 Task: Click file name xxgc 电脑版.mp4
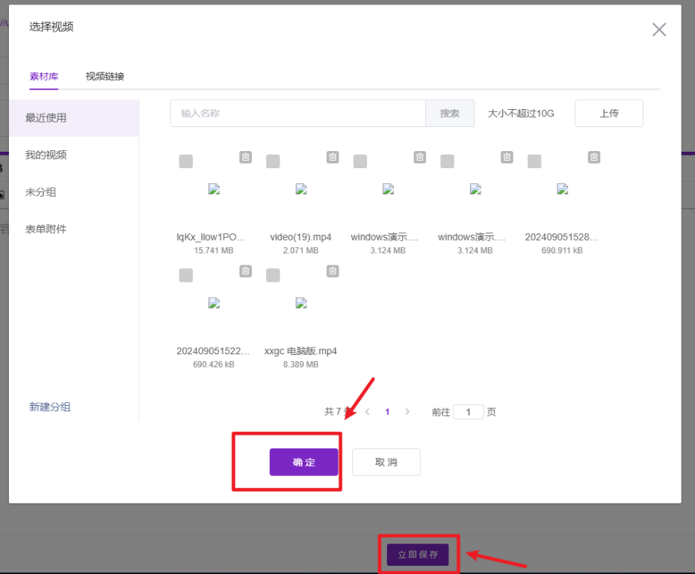click(301, 351)
